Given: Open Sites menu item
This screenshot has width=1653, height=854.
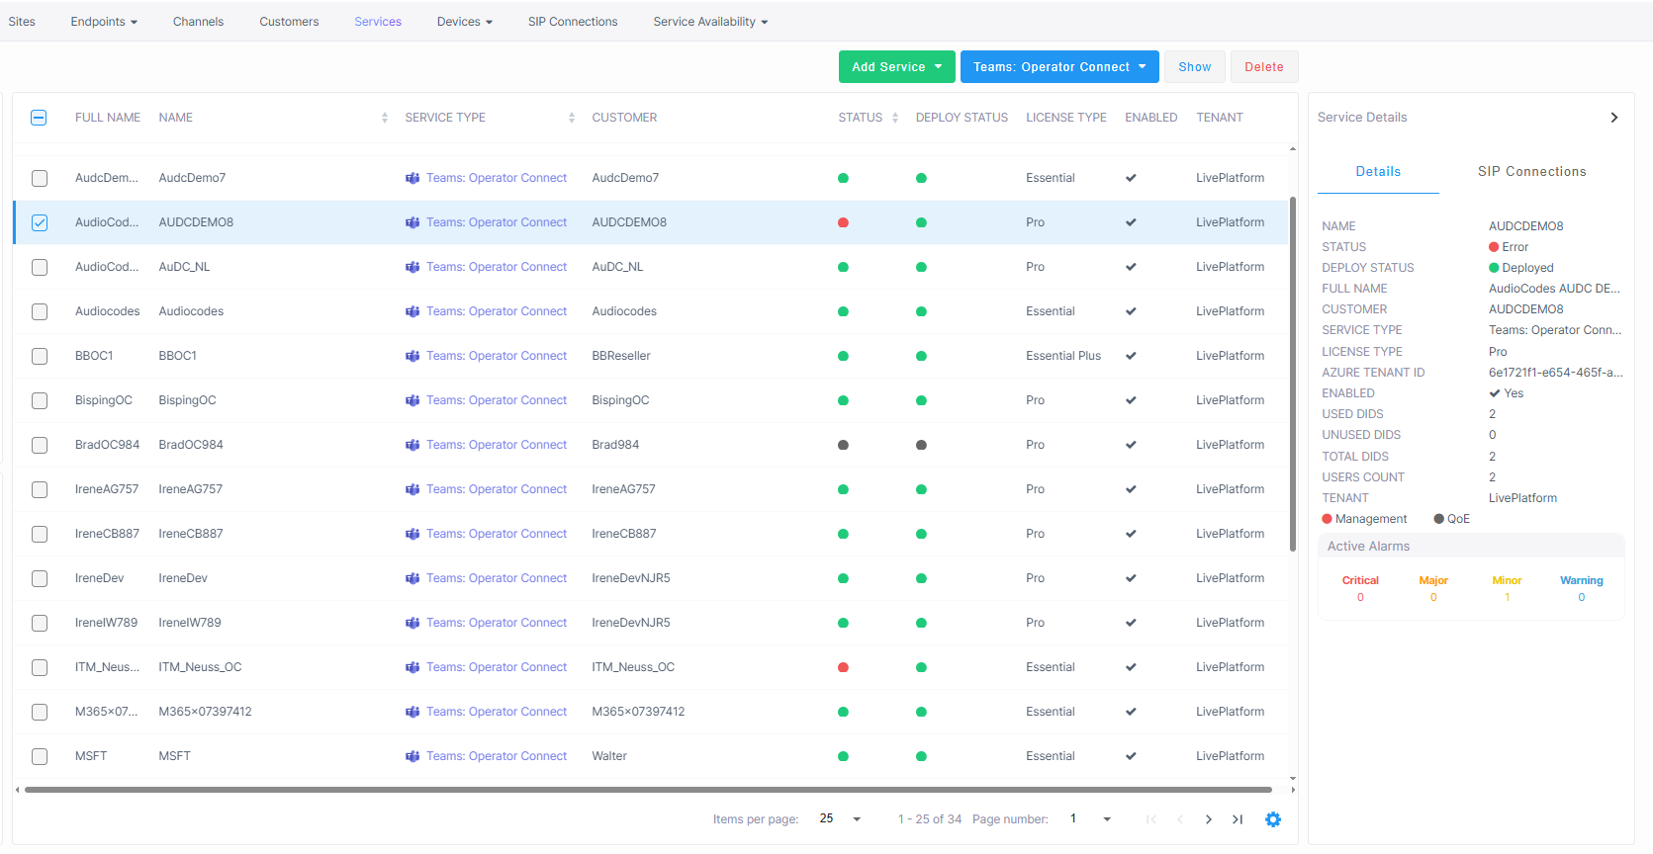Looking at the screenshot, I should (x=22, y=22).
